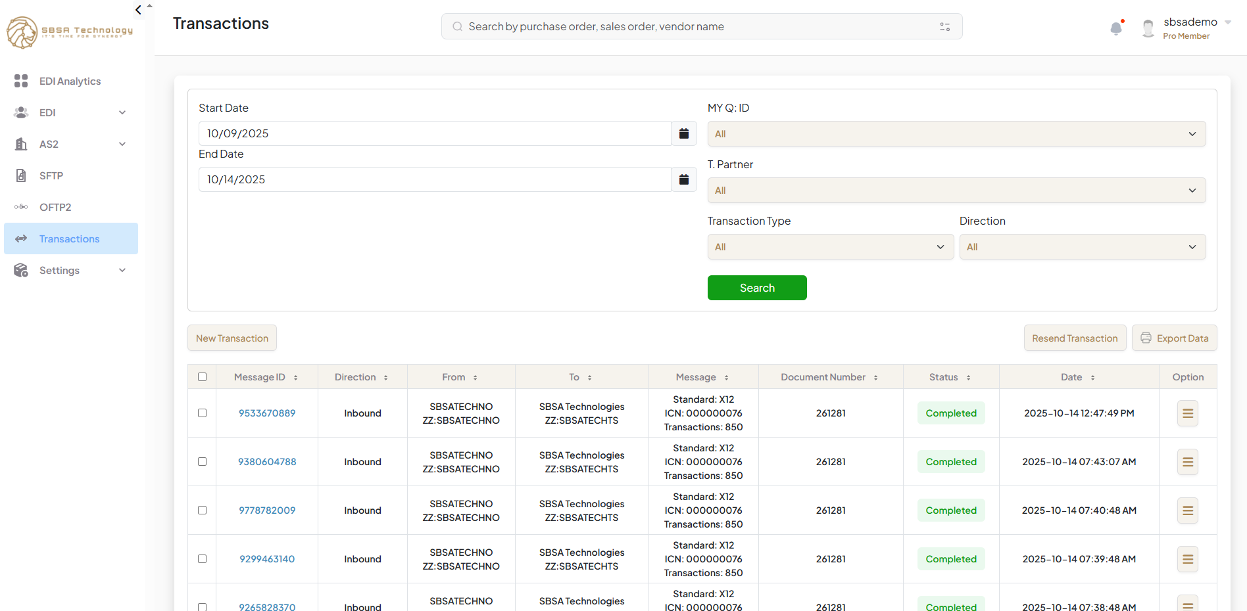Open the Transaction Type dropdown
The image size is (1247, 611).
point(830,247)
